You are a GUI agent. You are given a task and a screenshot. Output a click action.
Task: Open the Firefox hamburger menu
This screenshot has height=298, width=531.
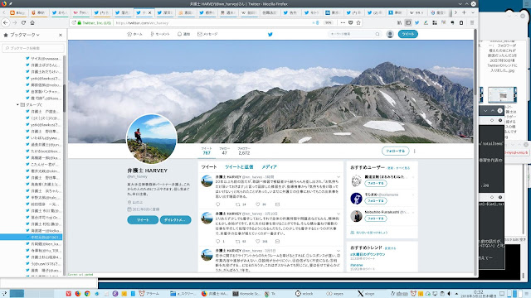[472, 22]
